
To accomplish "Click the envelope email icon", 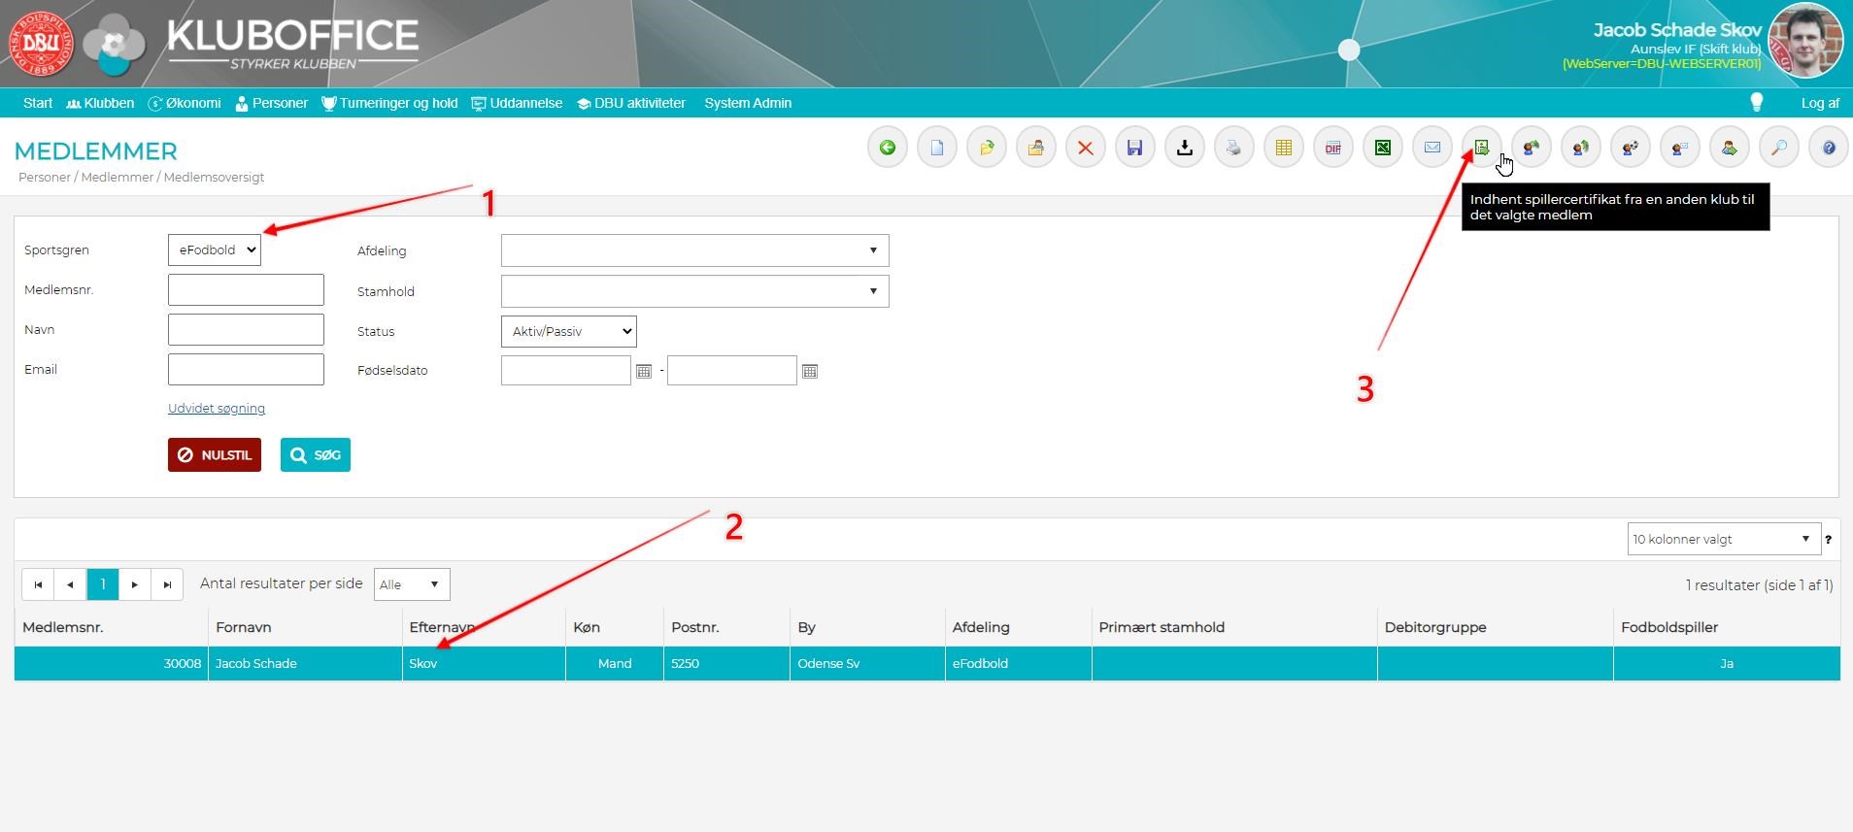I will click(x=1432, y=148).
